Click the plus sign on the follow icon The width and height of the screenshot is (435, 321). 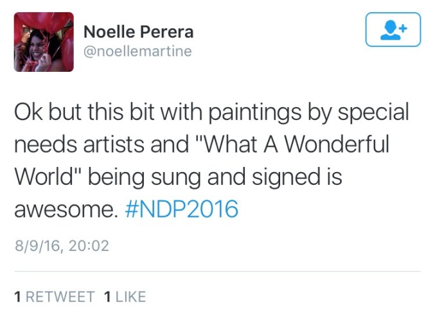[402, 27]
